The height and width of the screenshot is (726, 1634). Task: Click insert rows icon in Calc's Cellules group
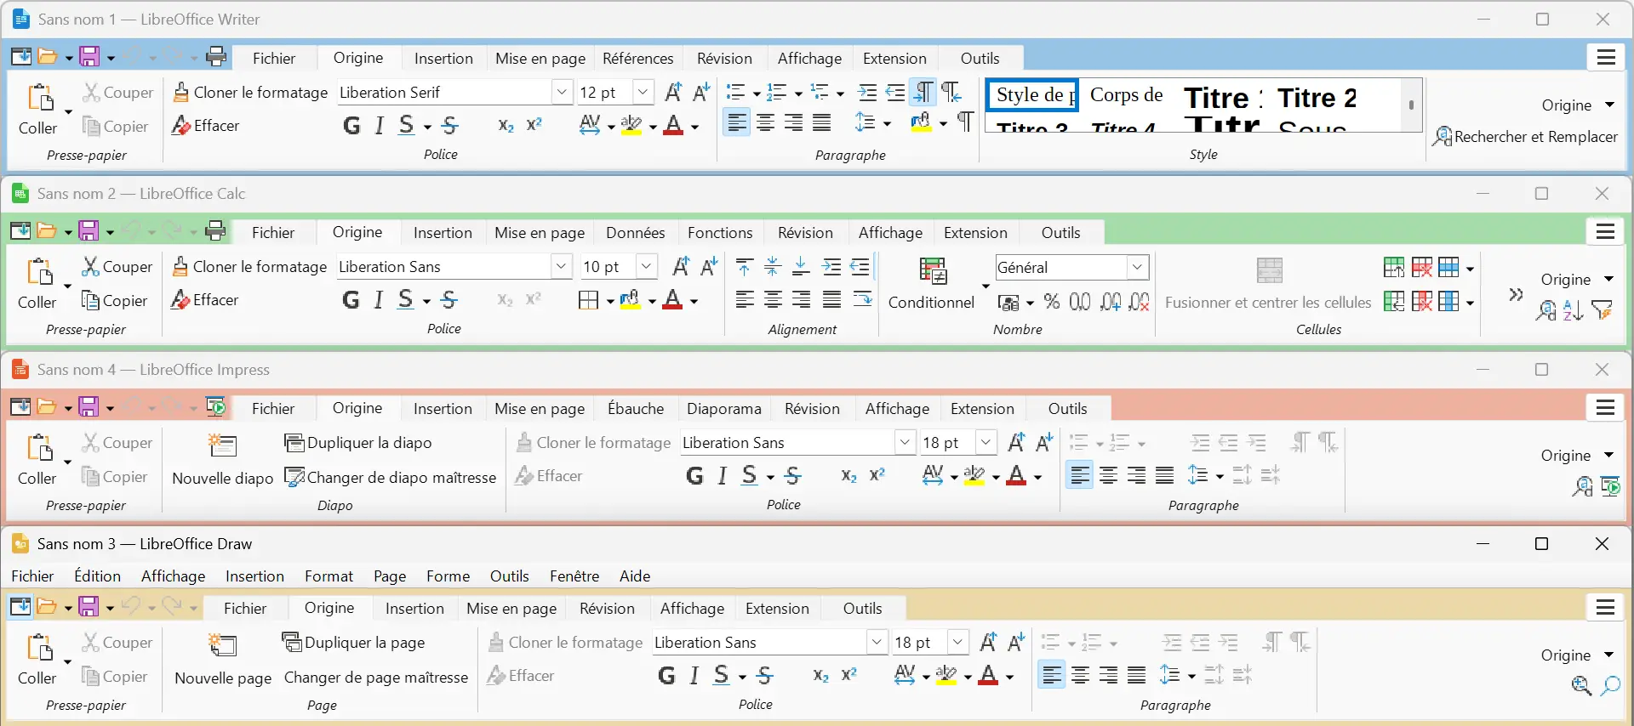(1394, 267)
